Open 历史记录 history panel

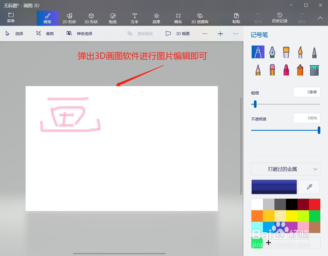pyautogui.click(x=280, y=18)
